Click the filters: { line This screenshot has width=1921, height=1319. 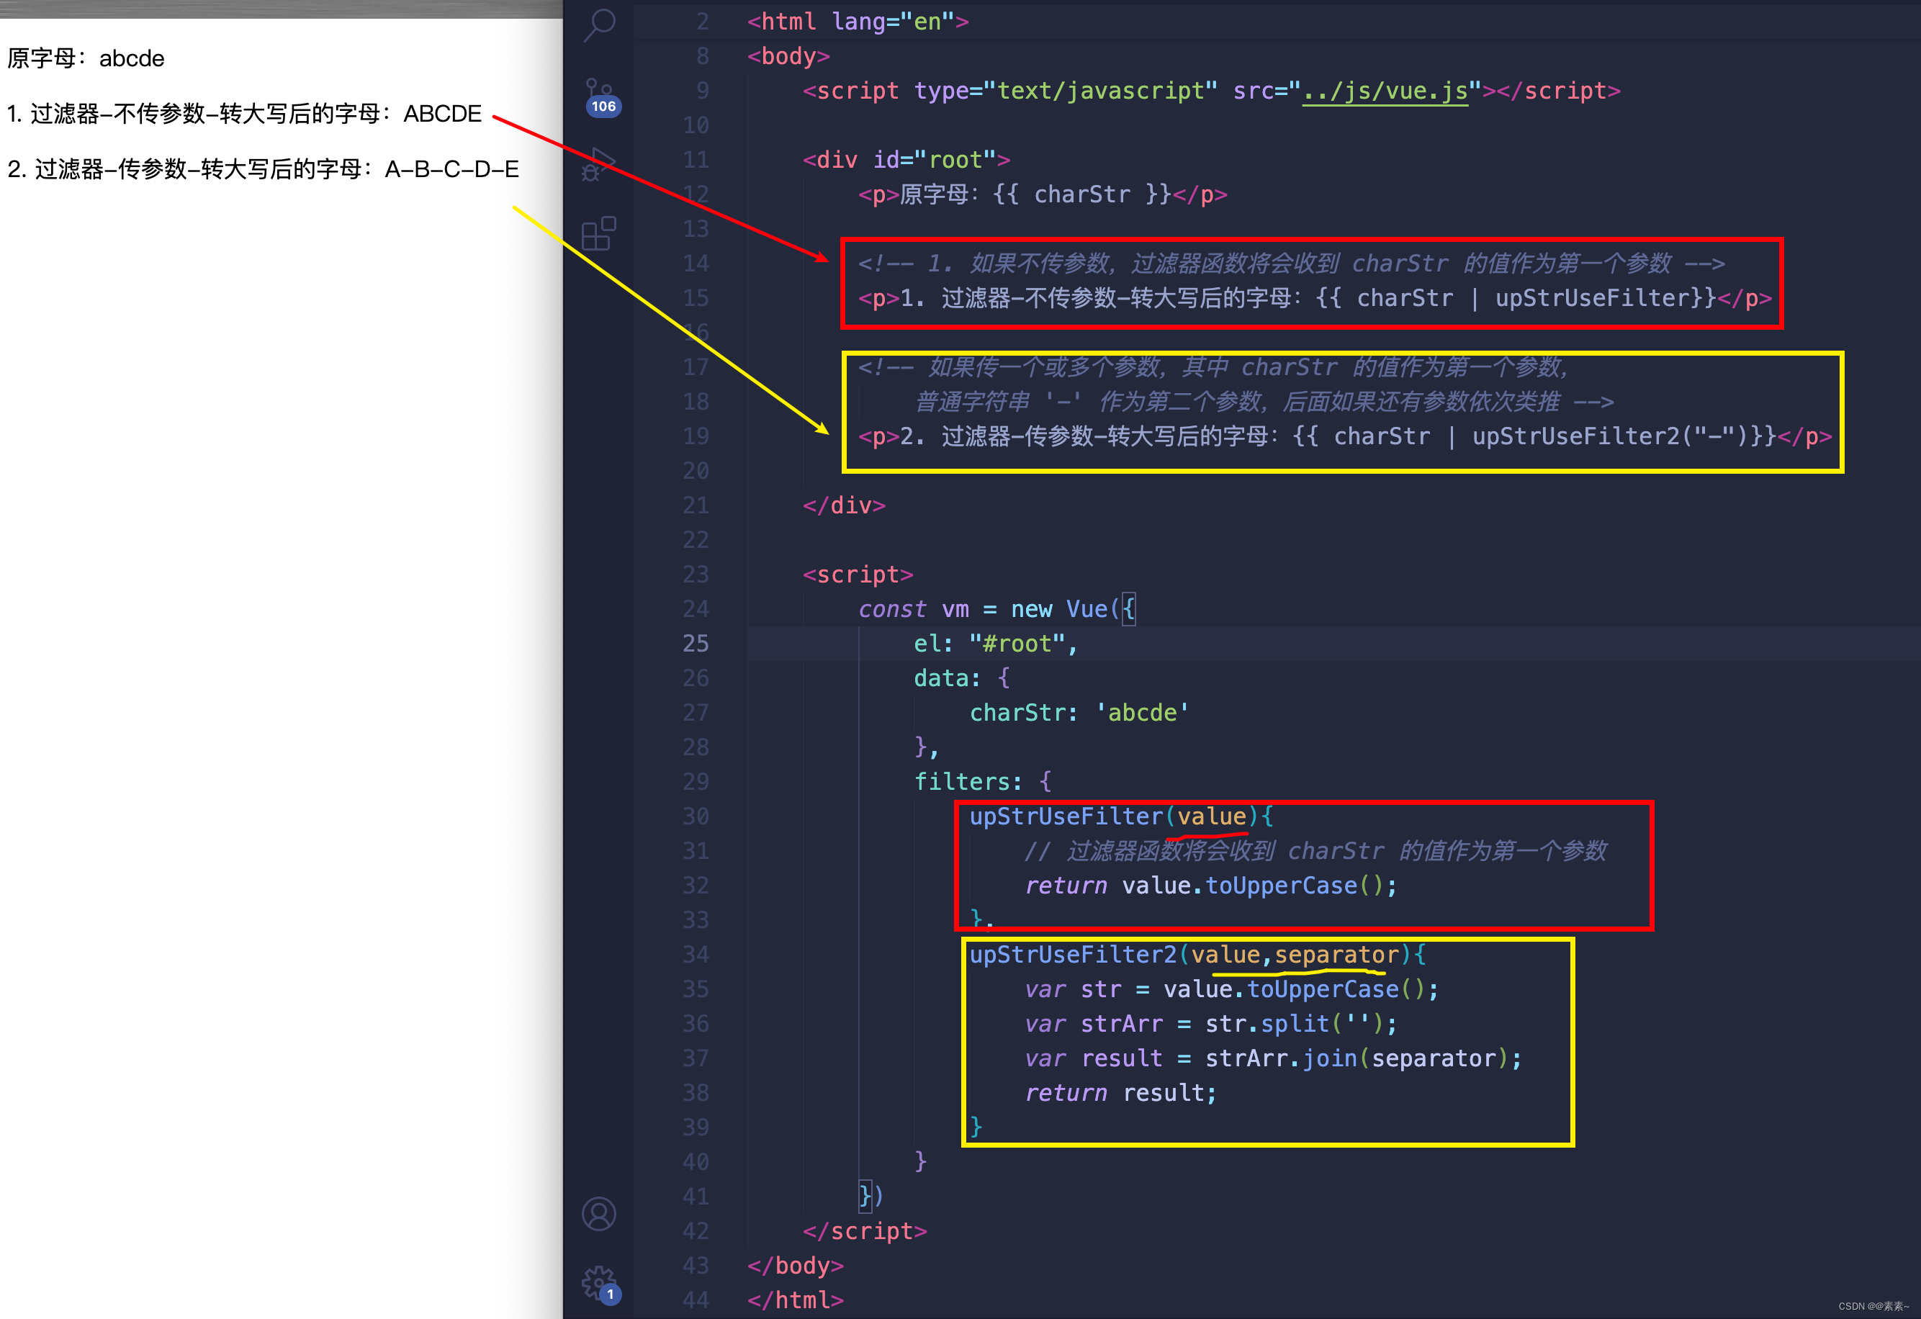click(x=982, y=782)
